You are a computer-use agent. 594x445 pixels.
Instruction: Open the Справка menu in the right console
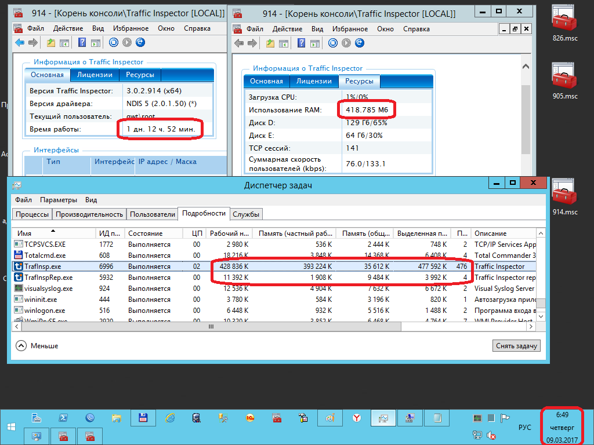click(416, 29)
